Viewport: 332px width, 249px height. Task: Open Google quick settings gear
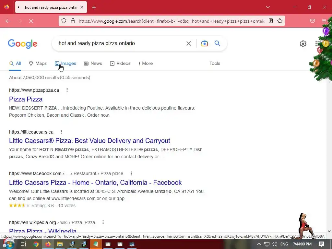click(303, 44)
